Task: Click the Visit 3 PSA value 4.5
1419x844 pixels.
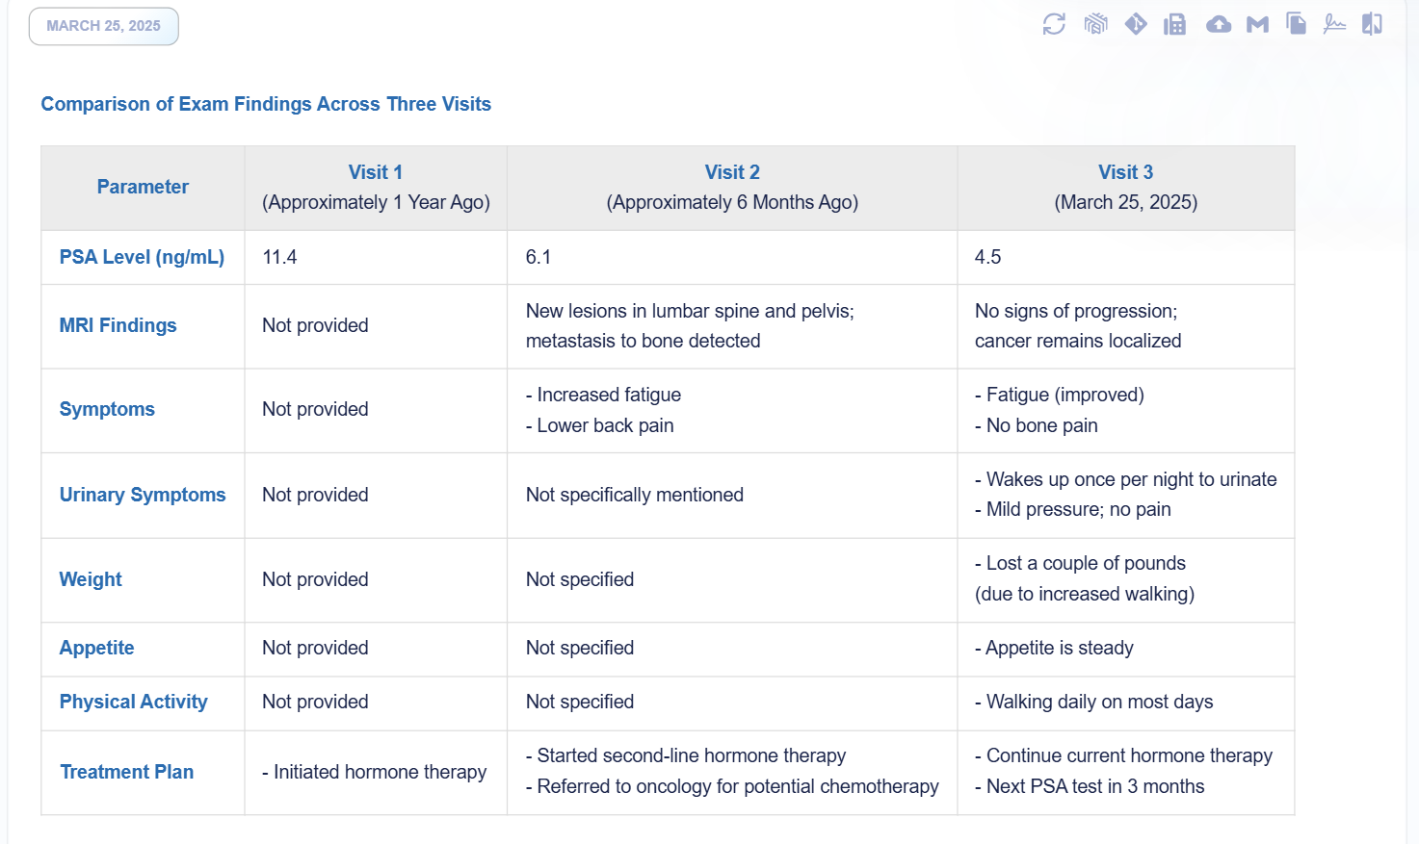Action: click(987, 257)
